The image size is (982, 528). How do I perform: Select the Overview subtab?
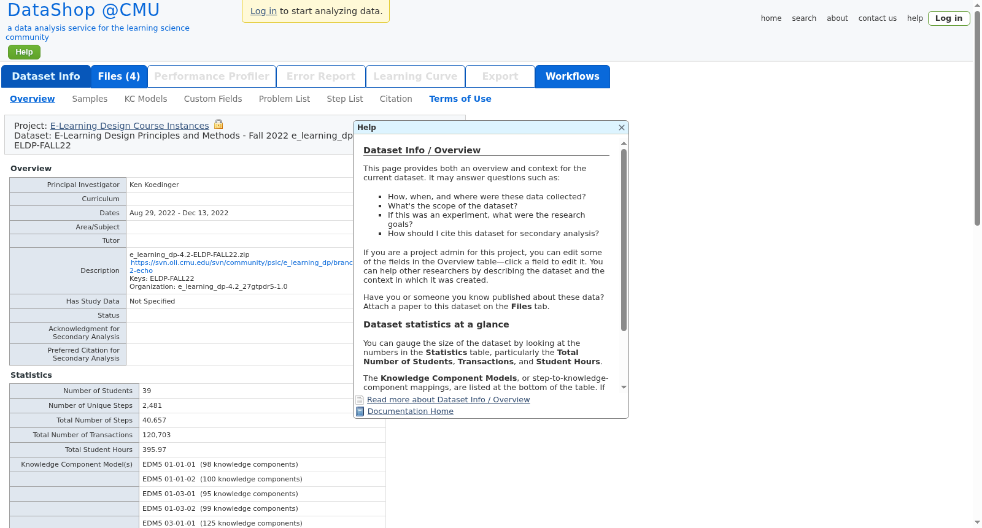(x=33, y=99)
